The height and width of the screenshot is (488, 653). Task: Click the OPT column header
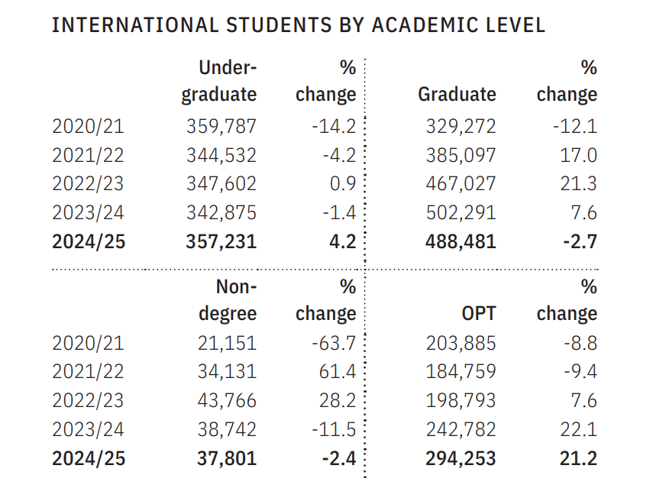click(478, 314)
